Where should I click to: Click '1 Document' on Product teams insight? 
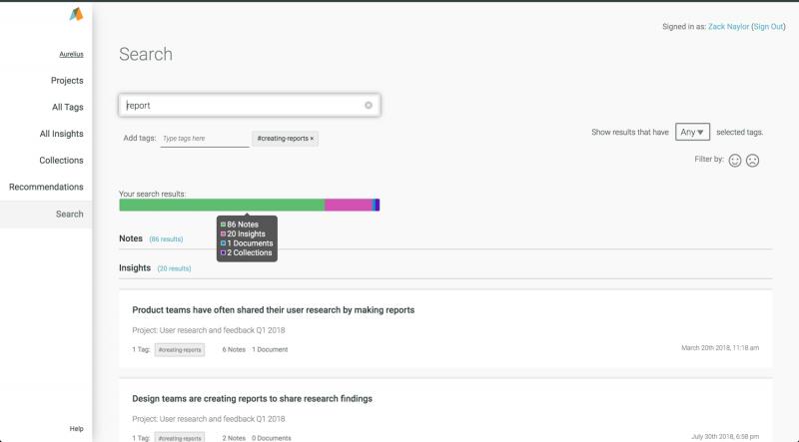point(270,349)
